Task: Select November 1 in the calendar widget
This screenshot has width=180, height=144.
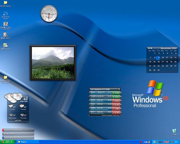Action: [x=155, y=53]
